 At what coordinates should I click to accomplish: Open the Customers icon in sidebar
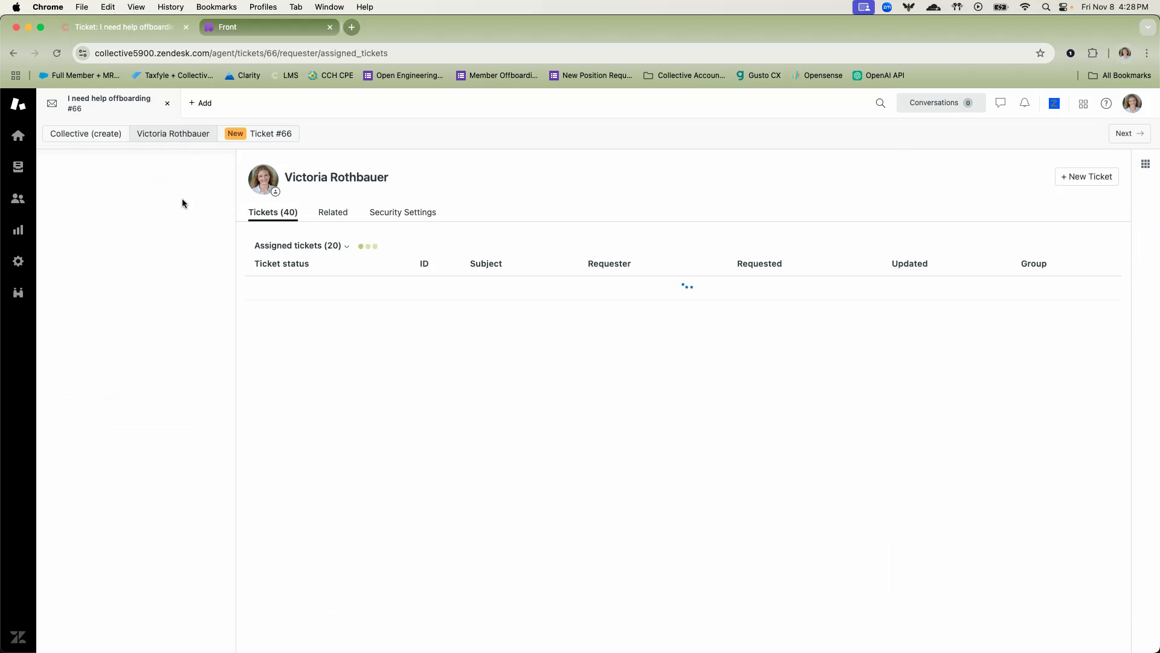pyautogui.click(x=18, y=198)
